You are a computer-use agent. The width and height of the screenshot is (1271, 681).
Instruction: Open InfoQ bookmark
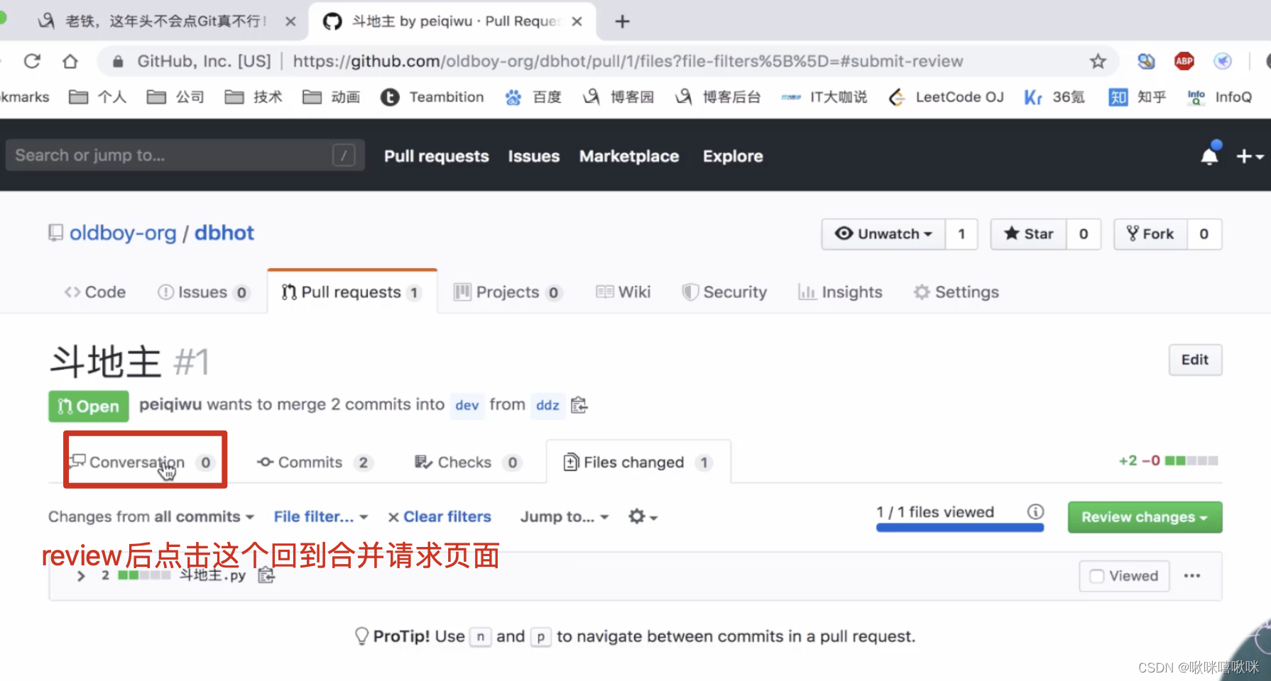tap(1220, 97)
